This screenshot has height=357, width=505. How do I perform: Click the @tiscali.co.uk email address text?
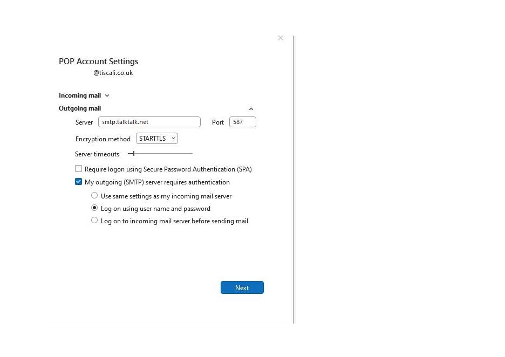pos(113,73)
